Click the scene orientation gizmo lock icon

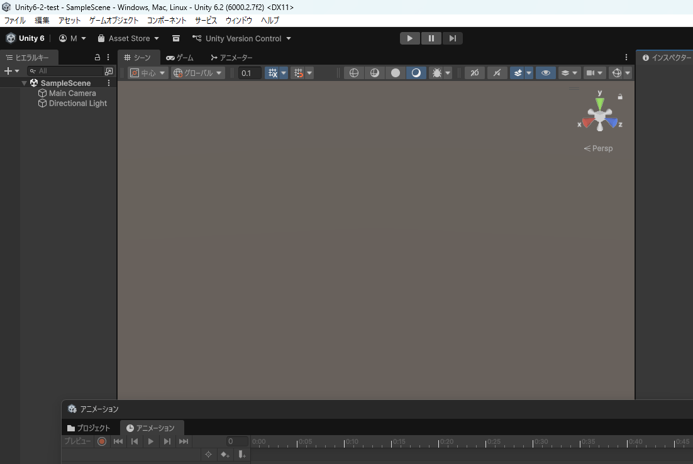point(620,97)
